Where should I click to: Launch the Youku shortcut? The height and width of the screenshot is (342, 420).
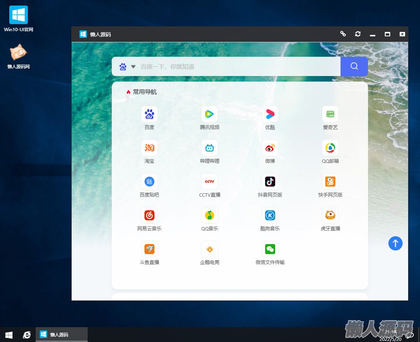pyautogui.click(x=270, y=114)
